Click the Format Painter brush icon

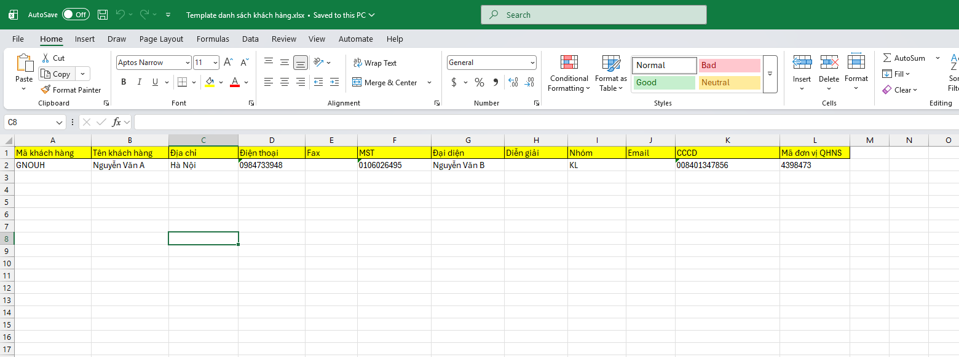(x=45, y=90)
